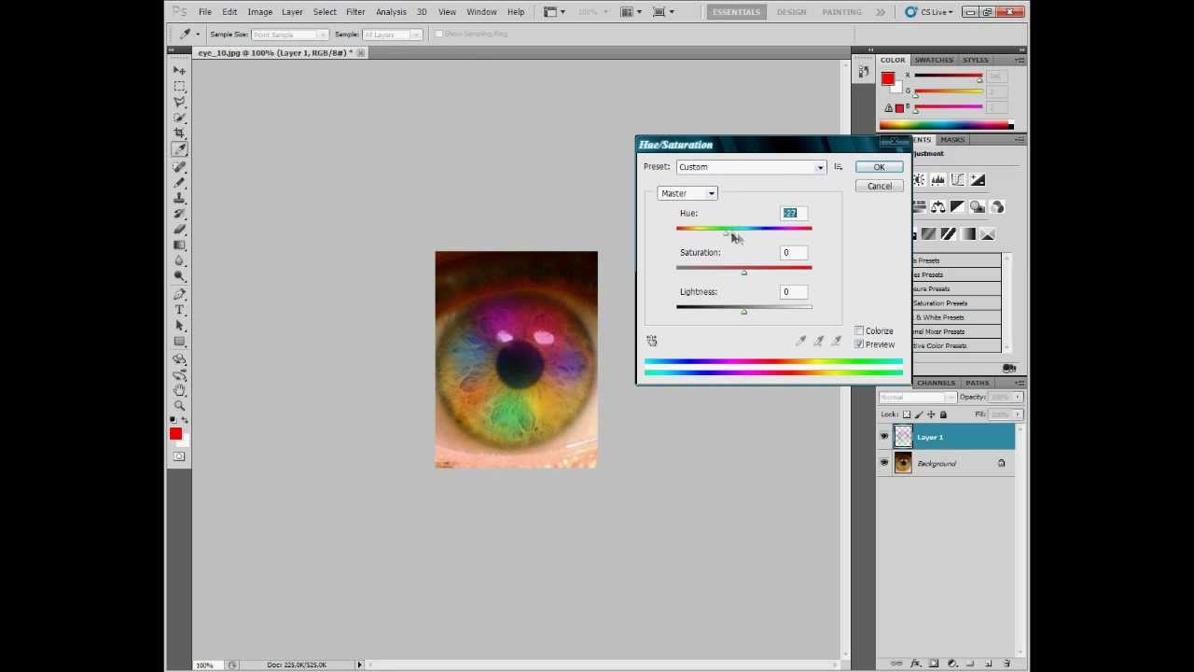The width and height of the screenshot is (1194, 672).
Task: Open the Sample Size dropdown
Action: click(289, 35)
